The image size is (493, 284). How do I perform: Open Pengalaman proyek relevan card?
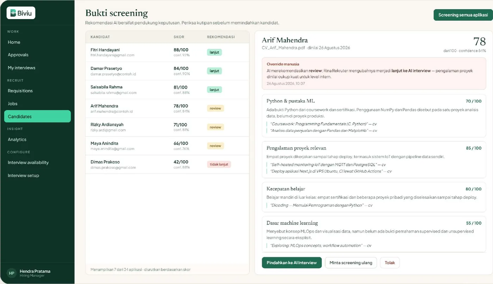click(x=374, y=160)
